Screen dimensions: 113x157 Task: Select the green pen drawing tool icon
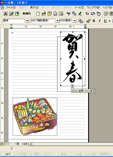(x=11, y=14)
